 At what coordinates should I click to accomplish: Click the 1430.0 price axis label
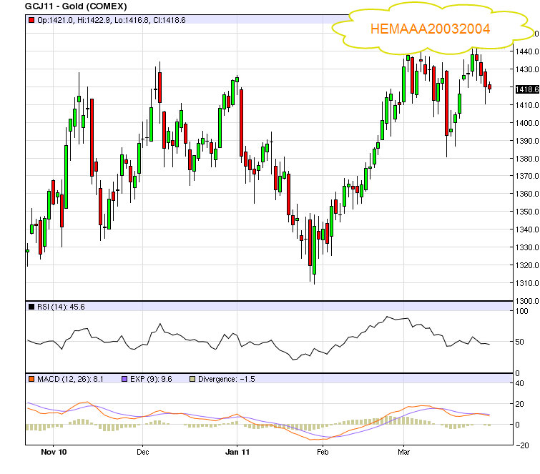point(527,69)
